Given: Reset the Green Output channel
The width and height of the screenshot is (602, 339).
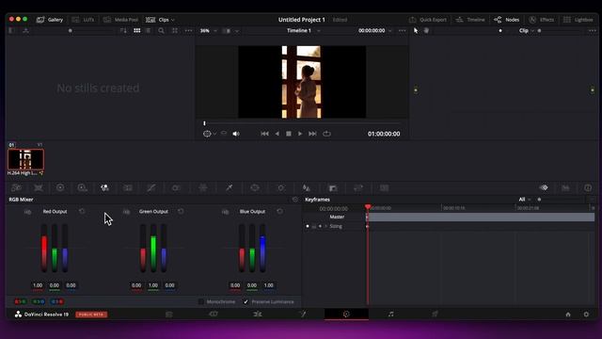Looking at the screenshot, I should [181, 211].
